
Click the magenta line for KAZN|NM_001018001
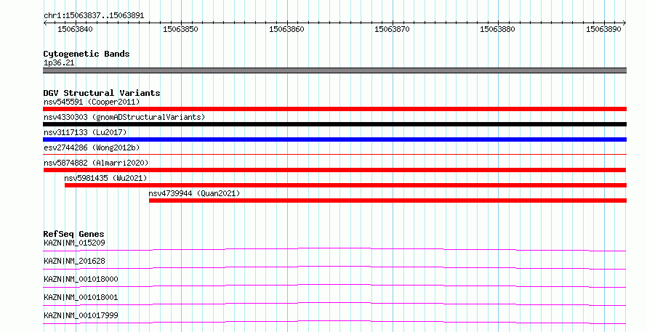pos(334,304)
